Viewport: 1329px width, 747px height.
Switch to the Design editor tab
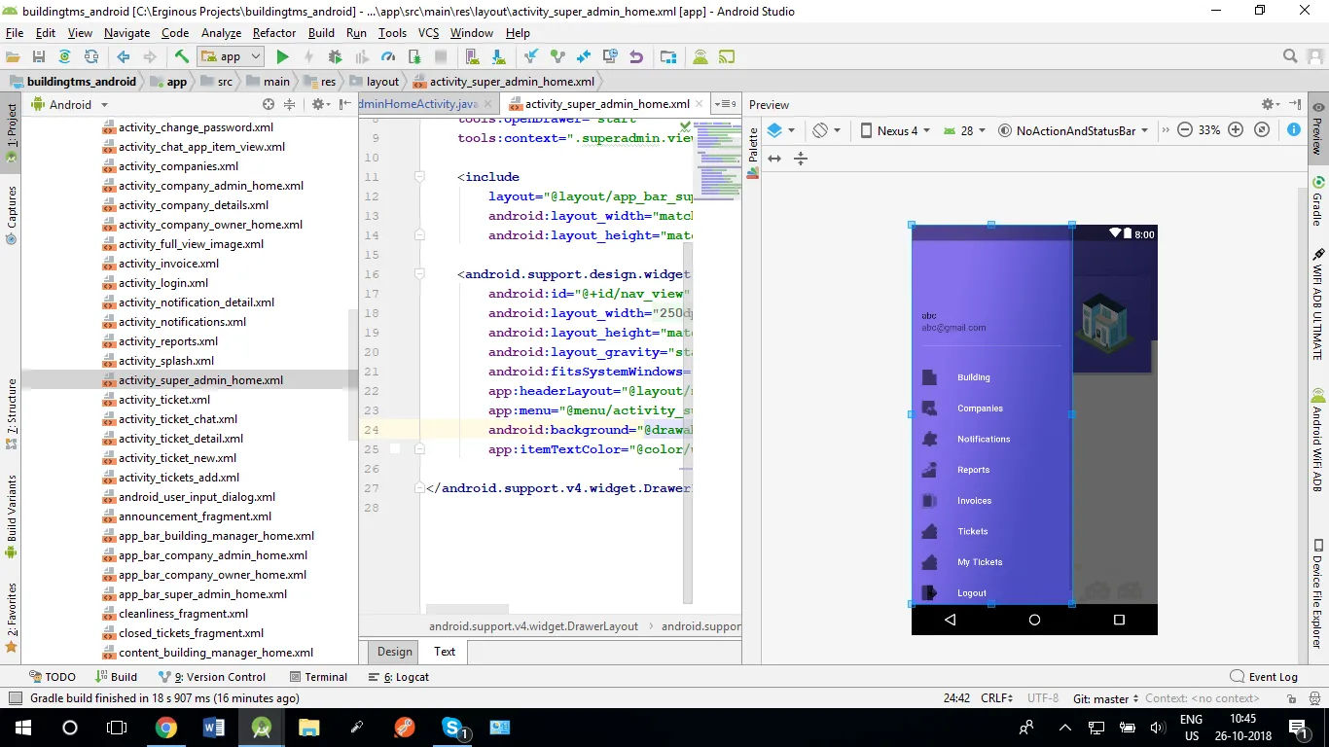394,652
